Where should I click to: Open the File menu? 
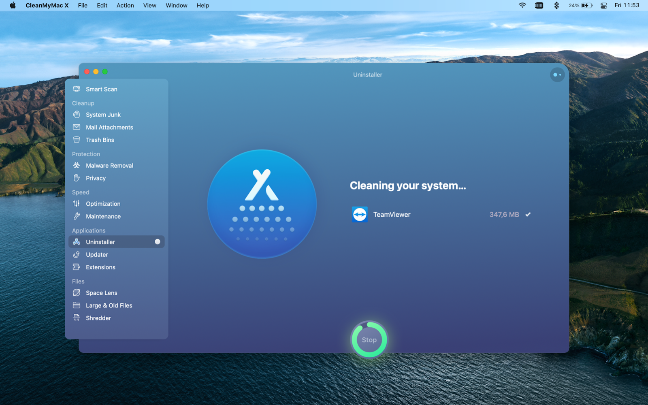pyautogui.click(x=83, y=5)
